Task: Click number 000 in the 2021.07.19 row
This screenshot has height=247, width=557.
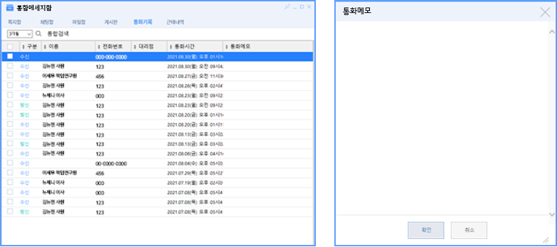Action: (x=99, y=183)
